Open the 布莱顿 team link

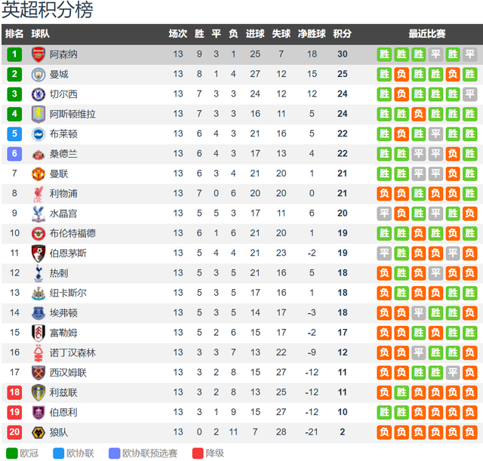tap(63, 134)
